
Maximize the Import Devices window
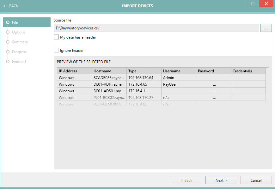coord(253,4)
